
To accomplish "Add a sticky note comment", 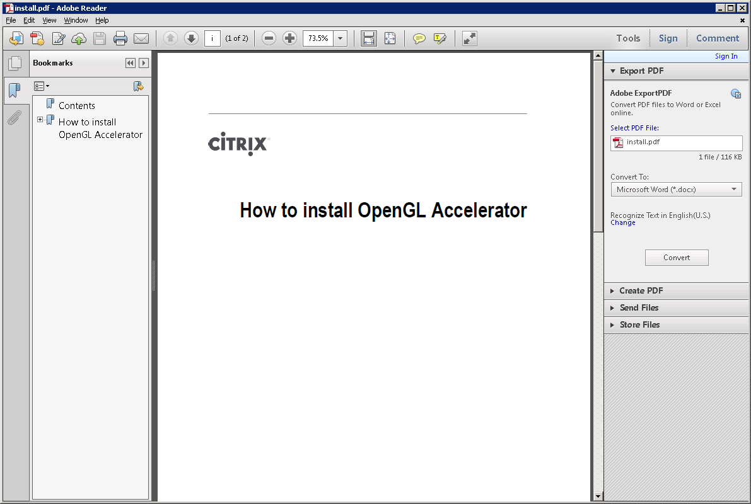I will tap(419, 38).
